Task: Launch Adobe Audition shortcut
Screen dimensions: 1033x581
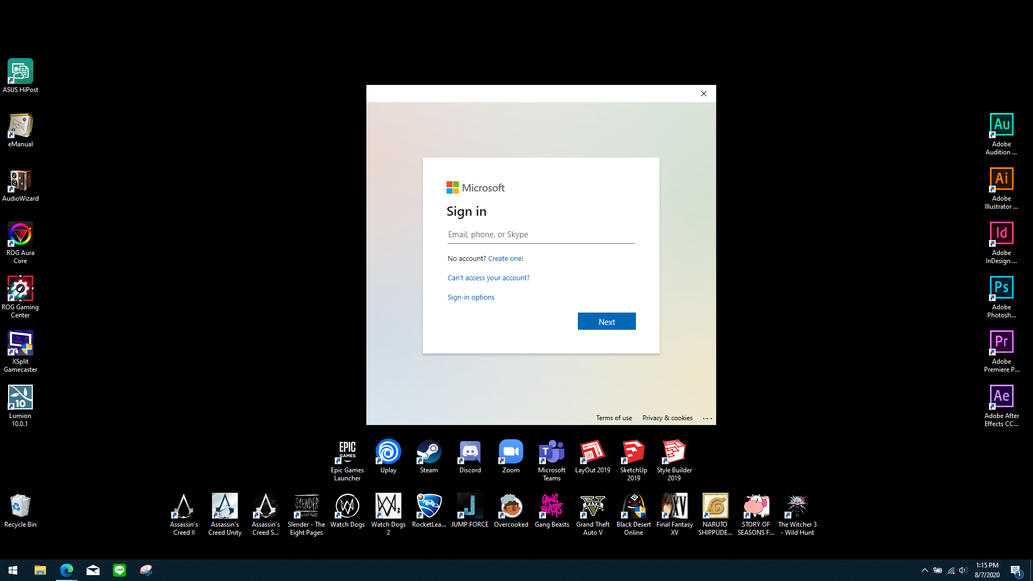Action: pyautogui.click(x=1001, y=133)
